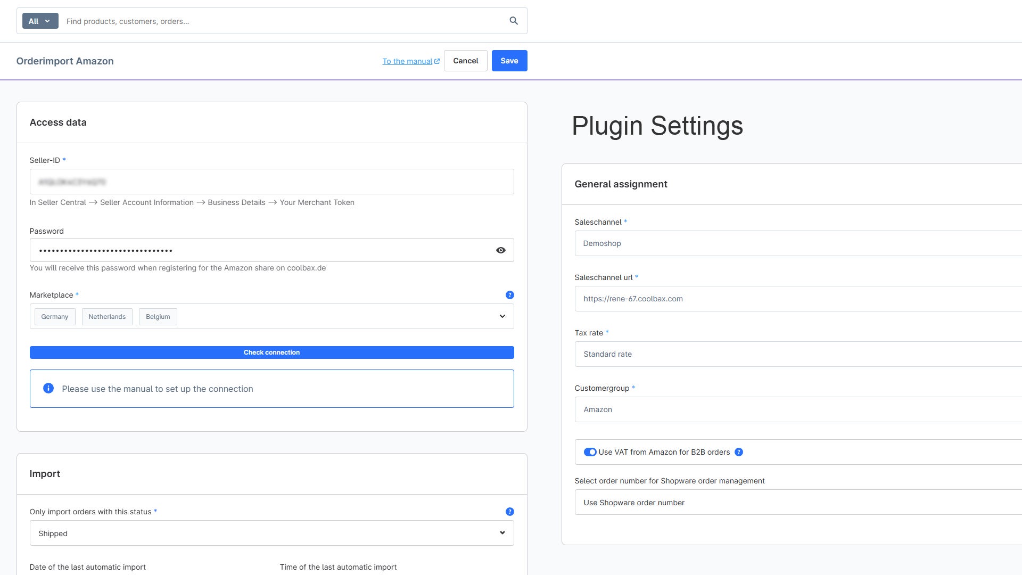Click the Seller Central merchant token hint

192,202
